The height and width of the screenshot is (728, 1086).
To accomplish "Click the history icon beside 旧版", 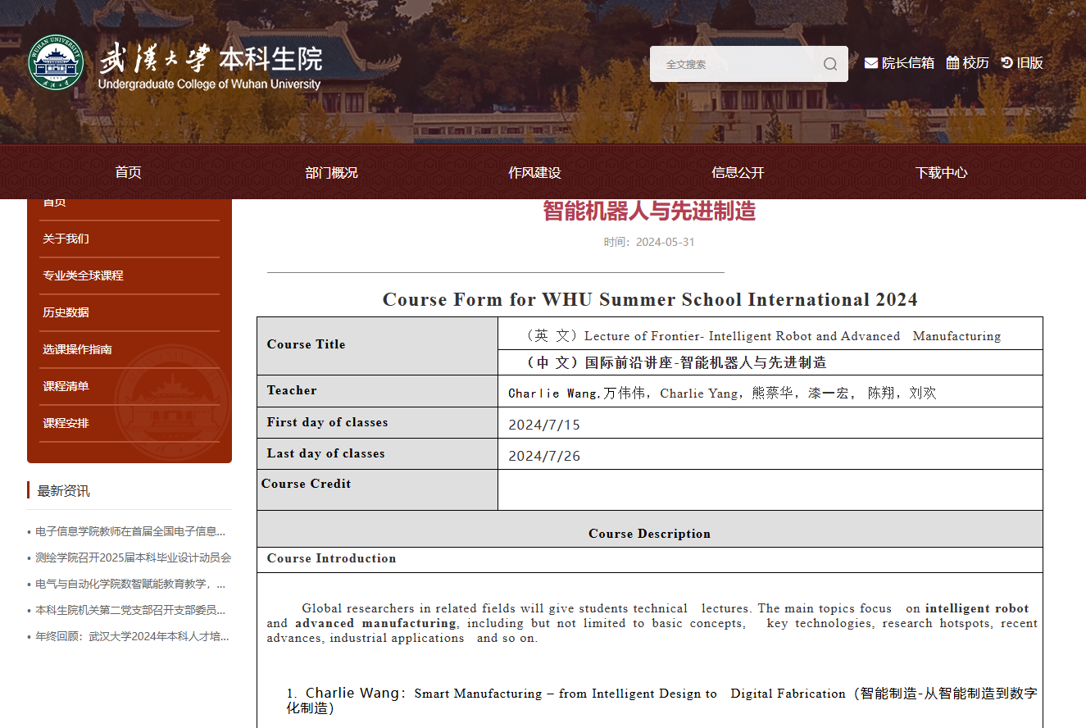I will click(1007, 63).
